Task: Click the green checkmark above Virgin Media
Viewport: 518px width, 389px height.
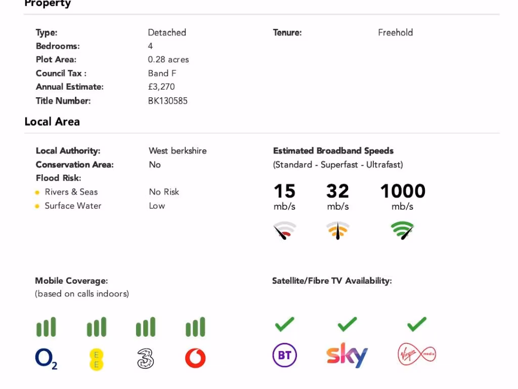Action: 416,324
